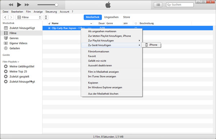Viewport: 216px width, 139px height.
Task: Click the Name column sort arrow
Action: [91, 23]
